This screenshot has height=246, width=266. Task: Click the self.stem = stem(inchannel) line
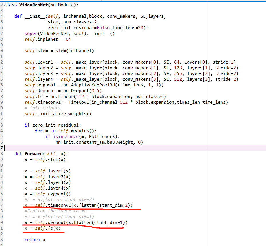tap(59, 51)
